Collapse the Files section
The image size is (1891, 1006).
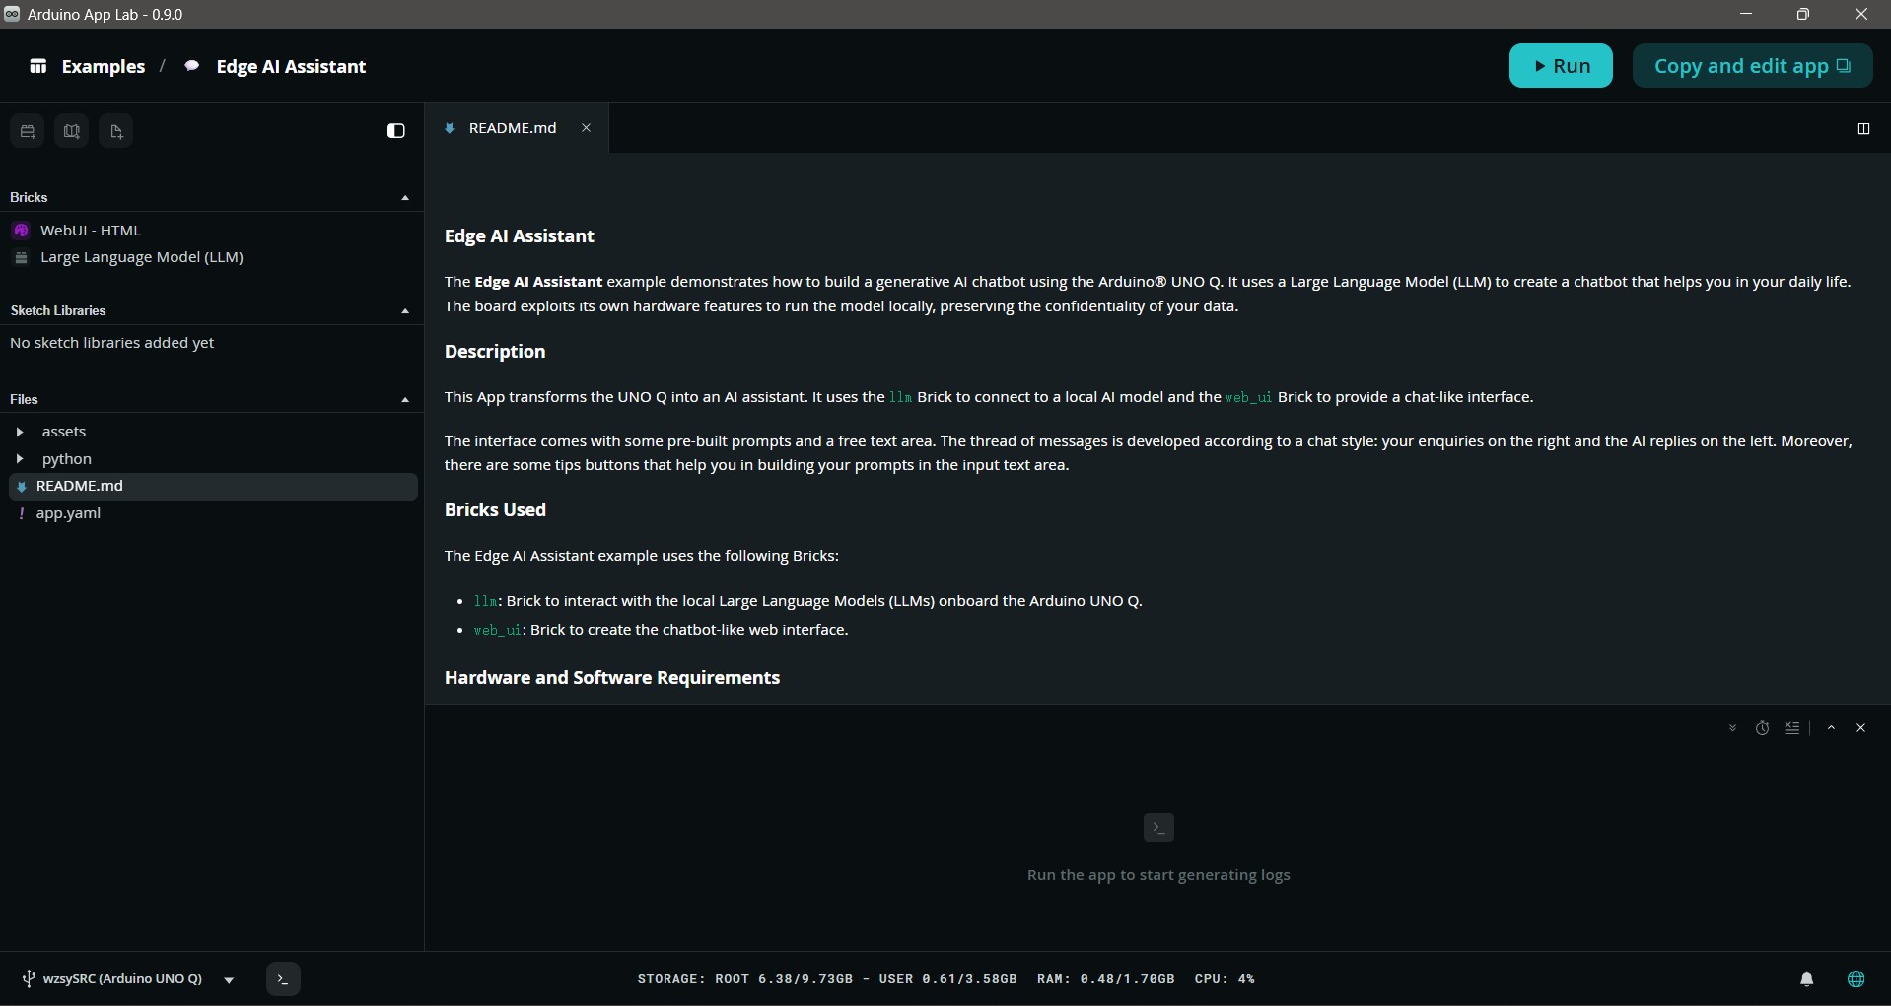405,400
